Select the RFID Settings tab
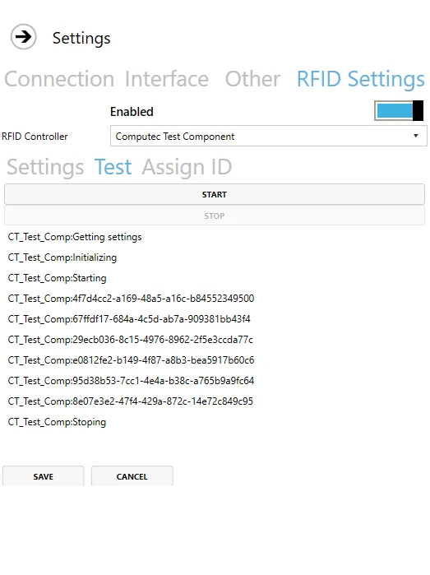 coord(361,80)
